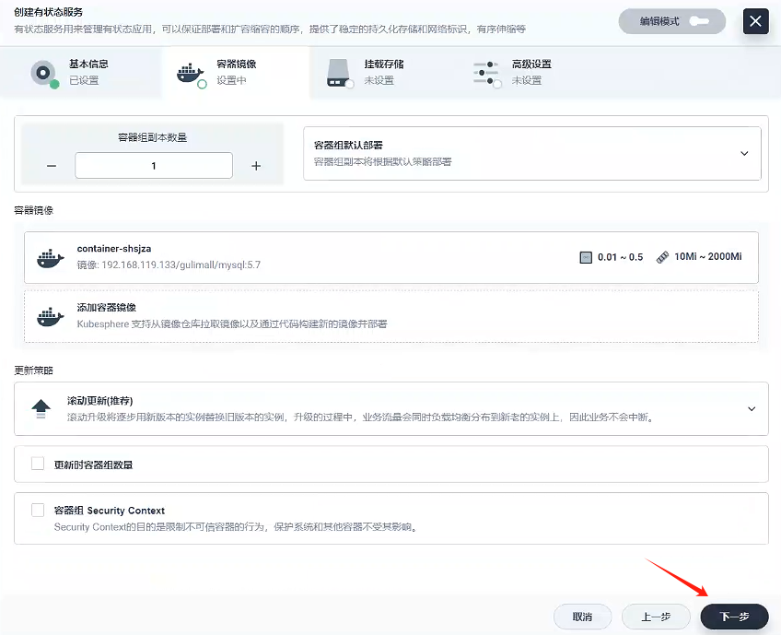
Task: Click the 基本信息 disc icon
Action: click(44, 74)
